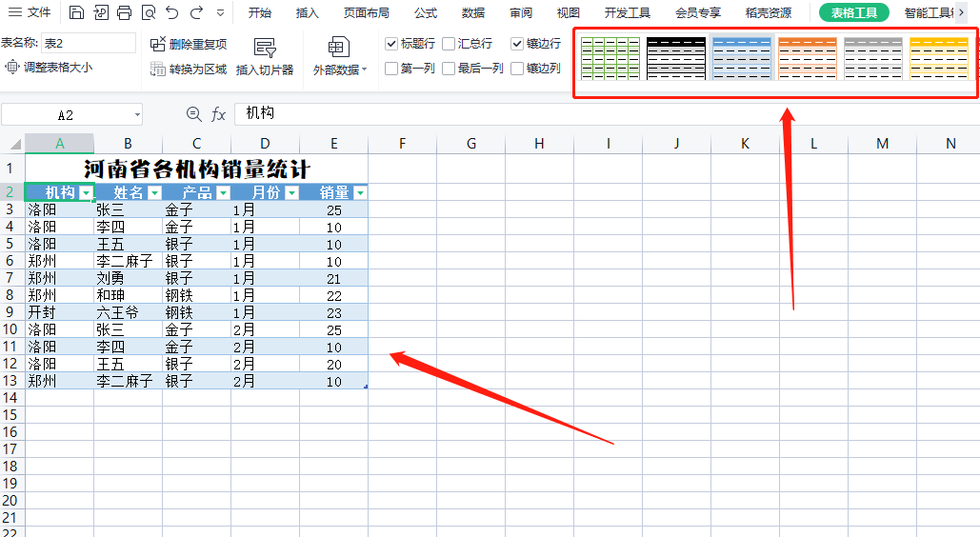Click the print icon
This screenshot has width=980, height=537.
(125, 12)
